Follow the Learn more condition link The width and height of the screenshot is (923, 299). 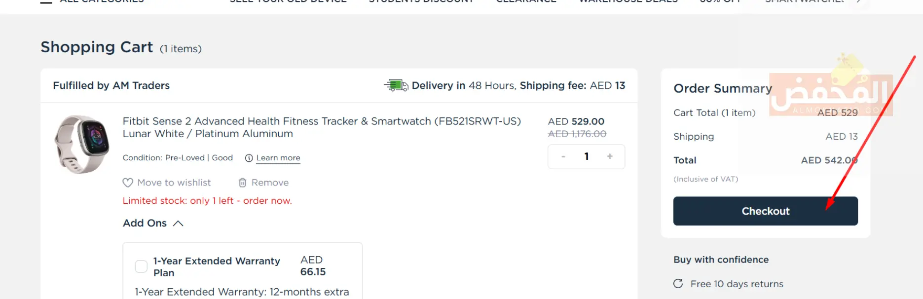[x=278, y=158]
